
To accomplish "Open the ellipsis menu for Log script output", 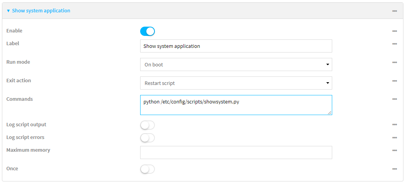I will [395, 125].
